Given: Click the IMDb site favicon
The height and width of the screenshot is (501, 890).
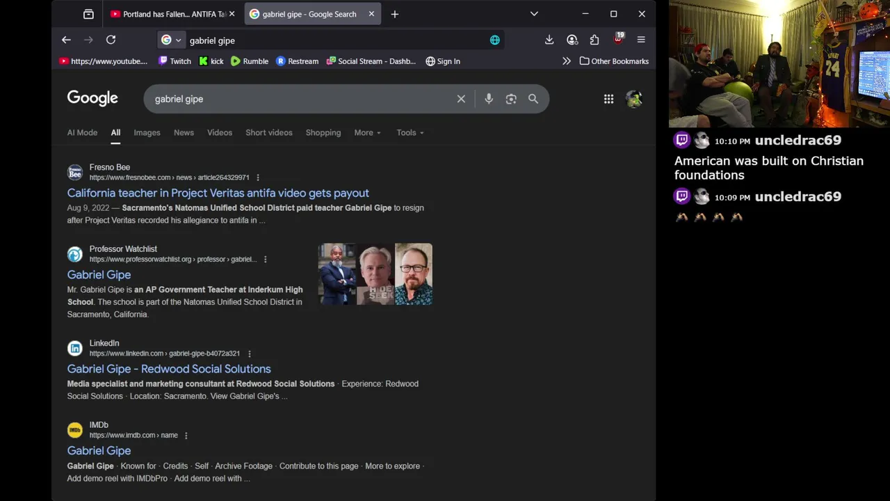Looking at the screenshot, I should click(x=74, y=430).
